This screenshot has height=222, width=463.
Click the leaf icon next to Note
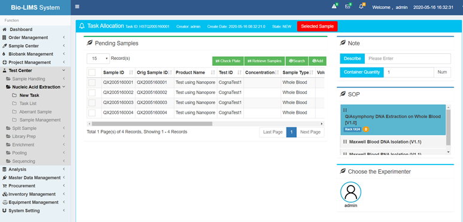343,43
